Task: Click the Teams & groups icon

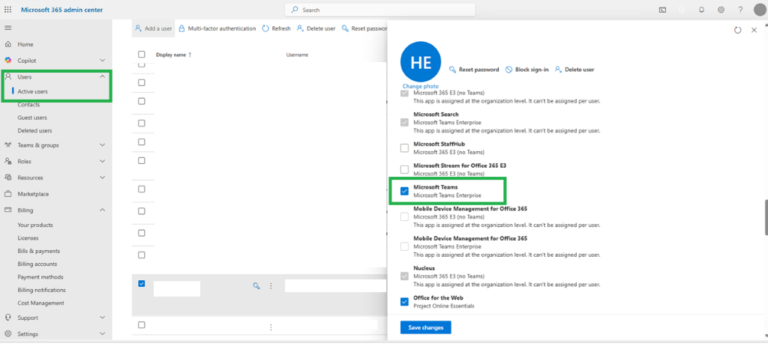Action: click(x=7, y=145)
